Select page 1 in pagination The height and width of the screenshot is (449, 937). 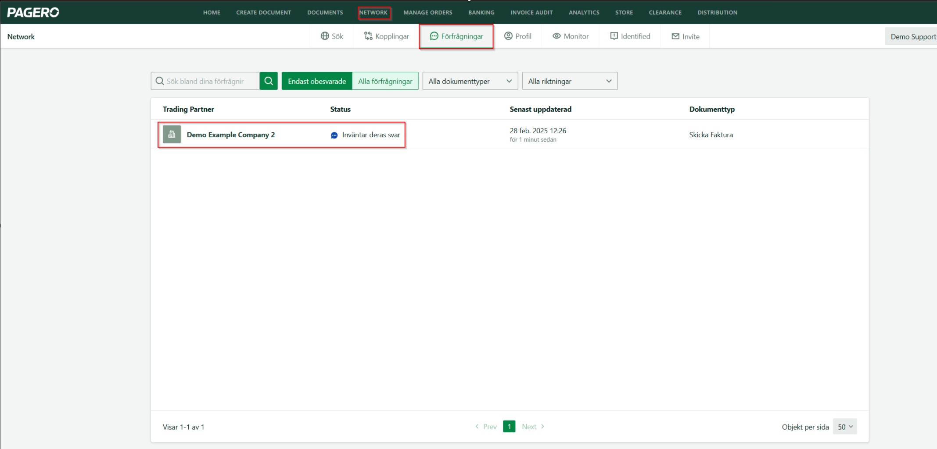click(x=509, y=426)
